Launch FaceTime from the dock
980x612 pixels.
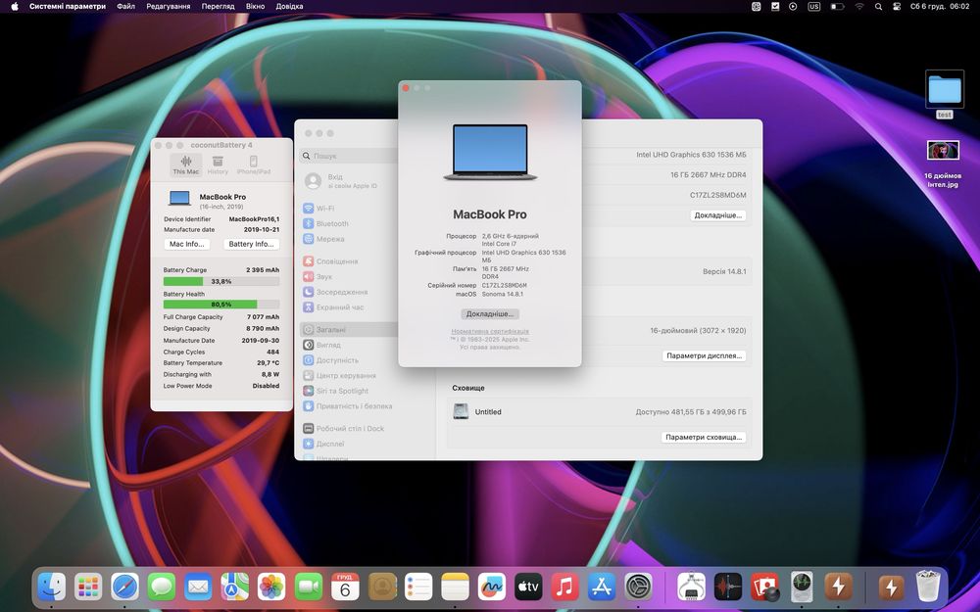[308, 587]
